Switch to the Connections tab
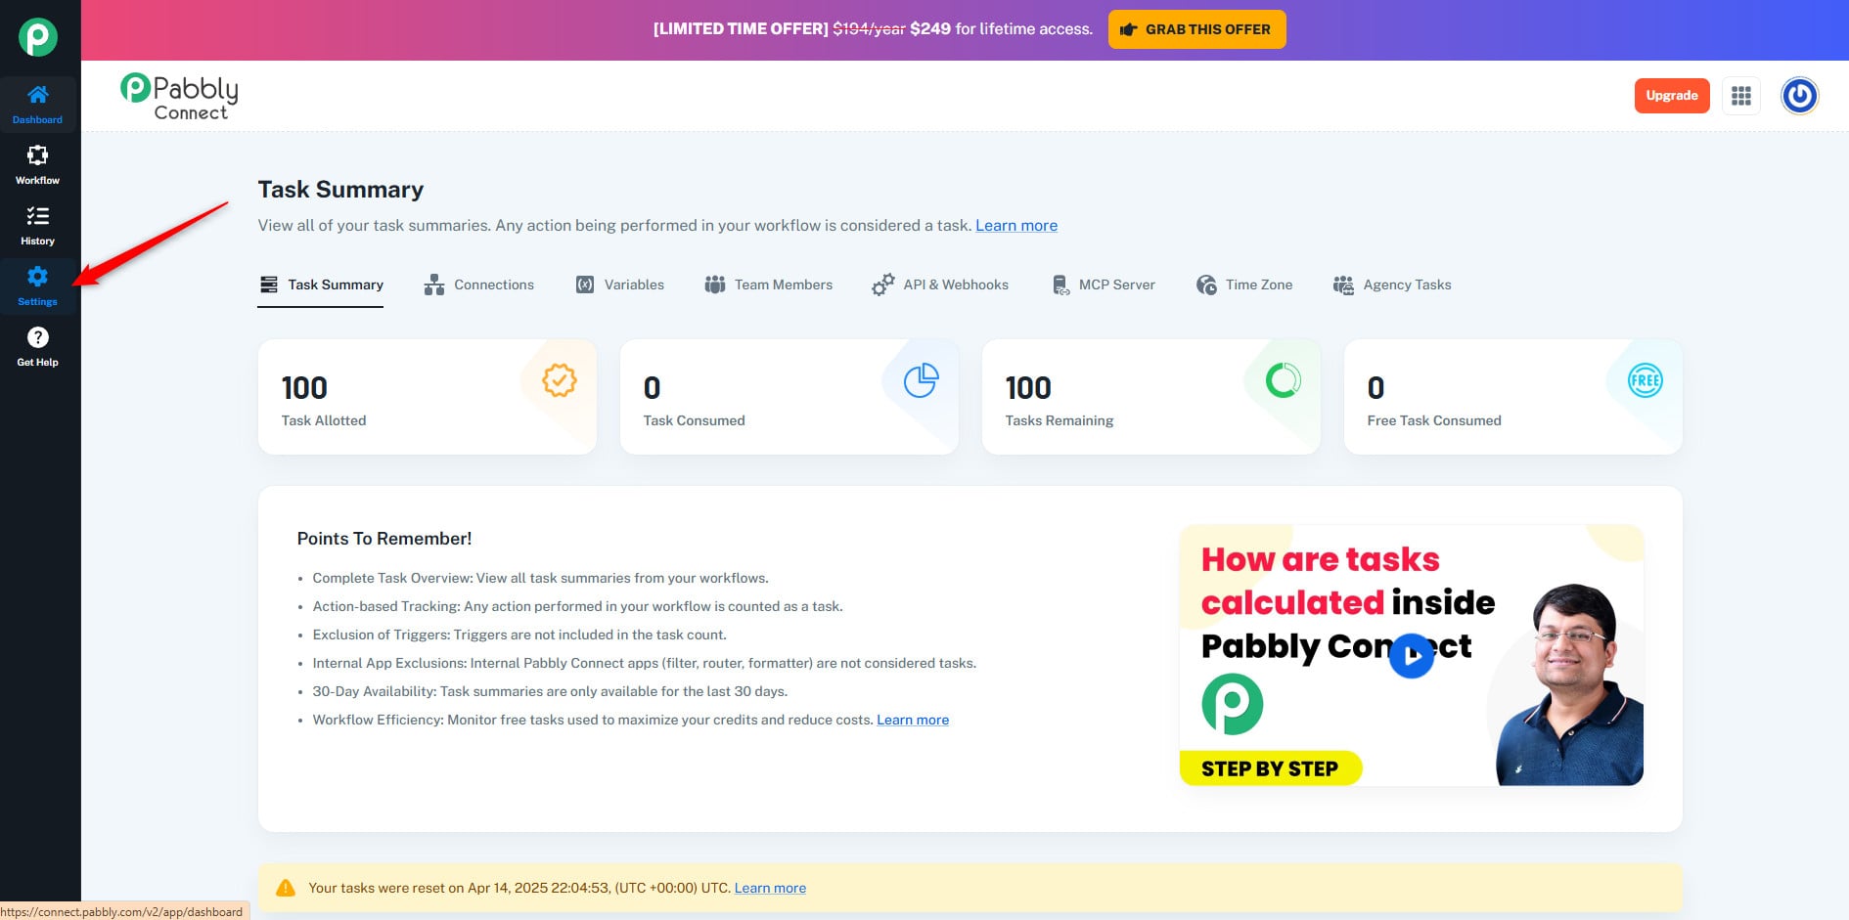The image size is (1849, 920). tap(479, 285)
